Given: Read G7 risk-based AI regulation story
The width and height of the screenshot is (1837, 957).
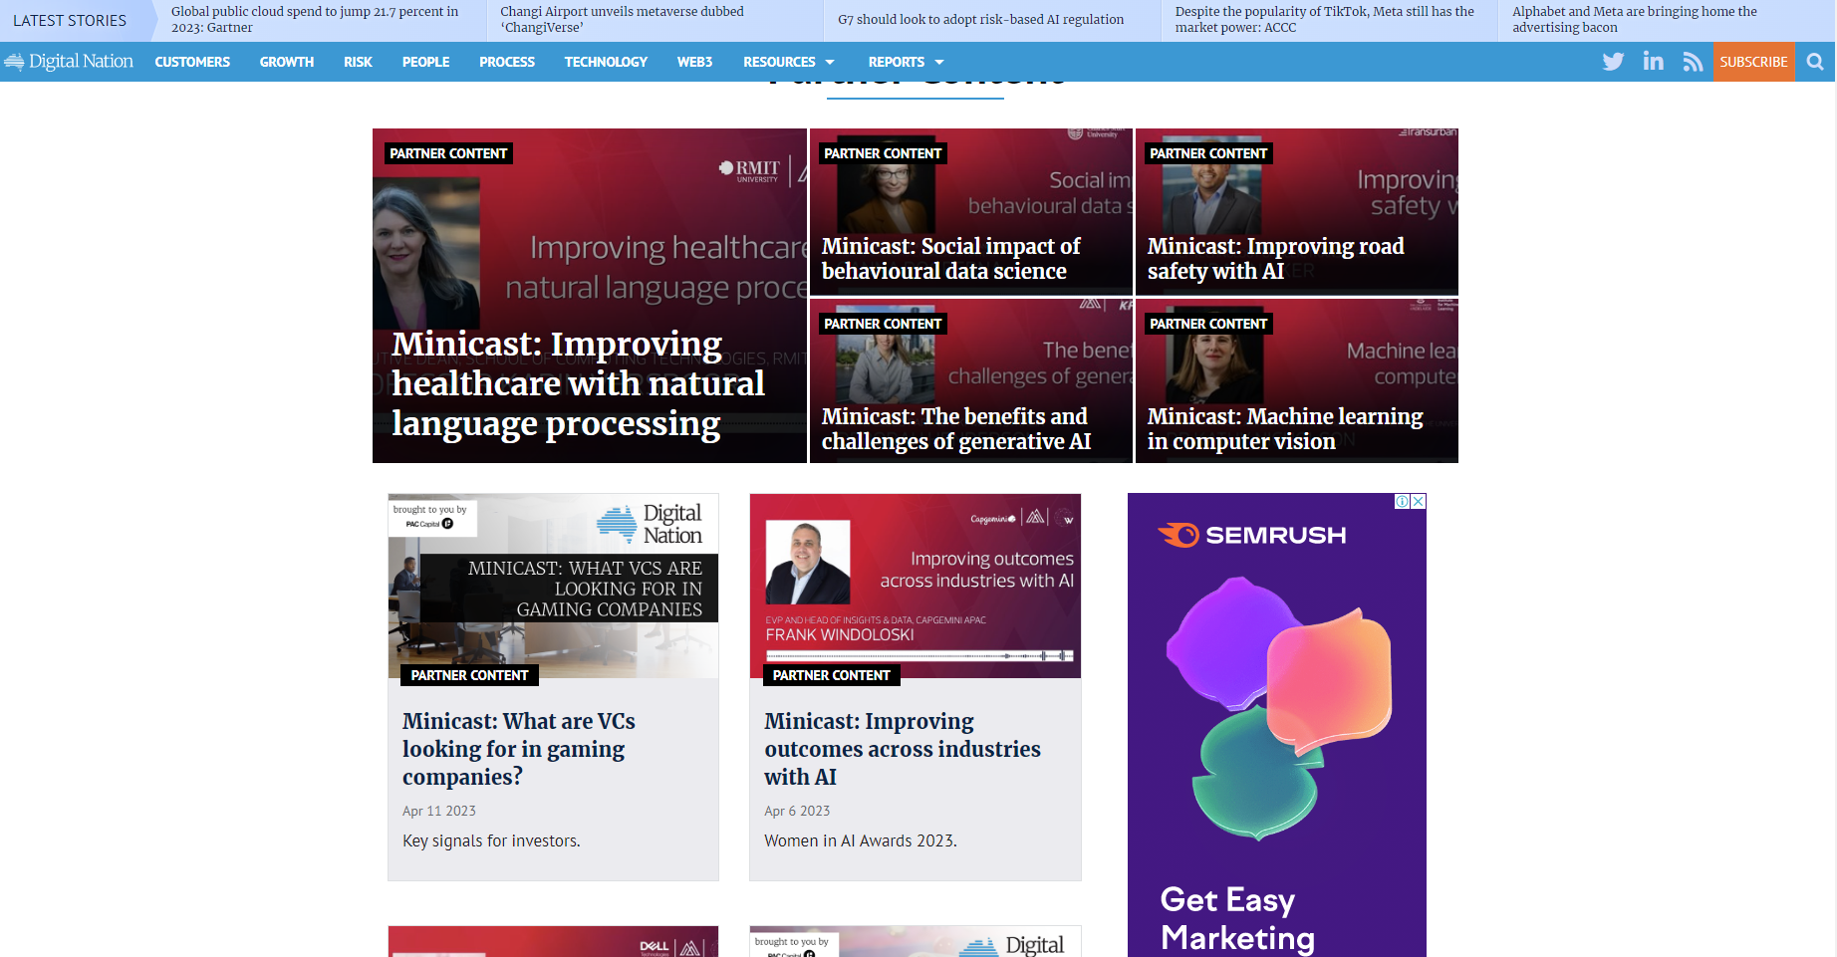Looking at the screenshot, I should coord(980,20).
